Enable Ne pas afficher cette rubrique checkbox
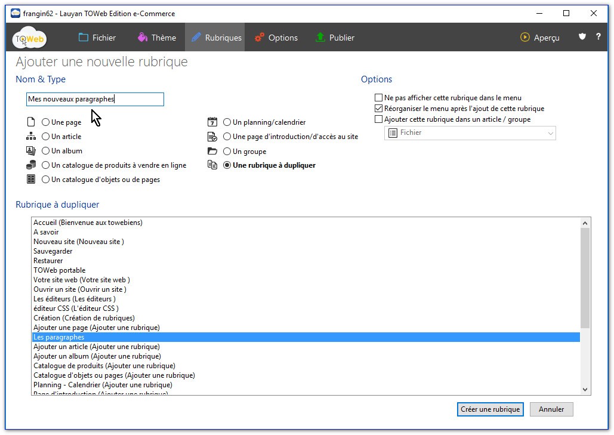Screen dimensions: 614x435 [378, 98]
